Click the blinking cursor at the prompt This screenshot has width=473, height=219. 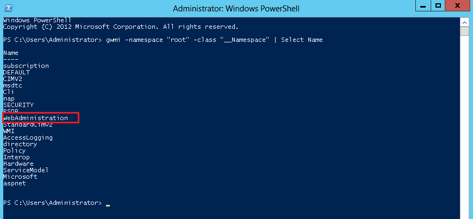pyautogui.click(x=108, y=205)
